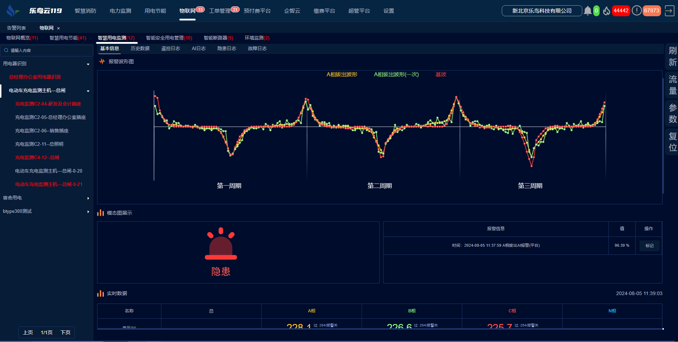
Task: Expand the btype300测试 group
Action: [88, 211]
